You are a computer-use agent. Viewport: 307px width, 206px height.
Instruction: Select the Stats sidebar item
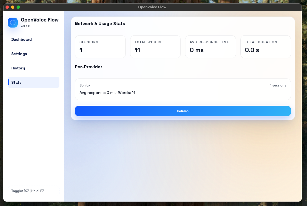(x=33, y=82)
